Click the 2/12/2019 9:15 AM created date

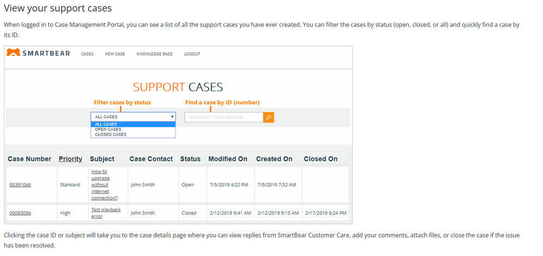(278, 213)
